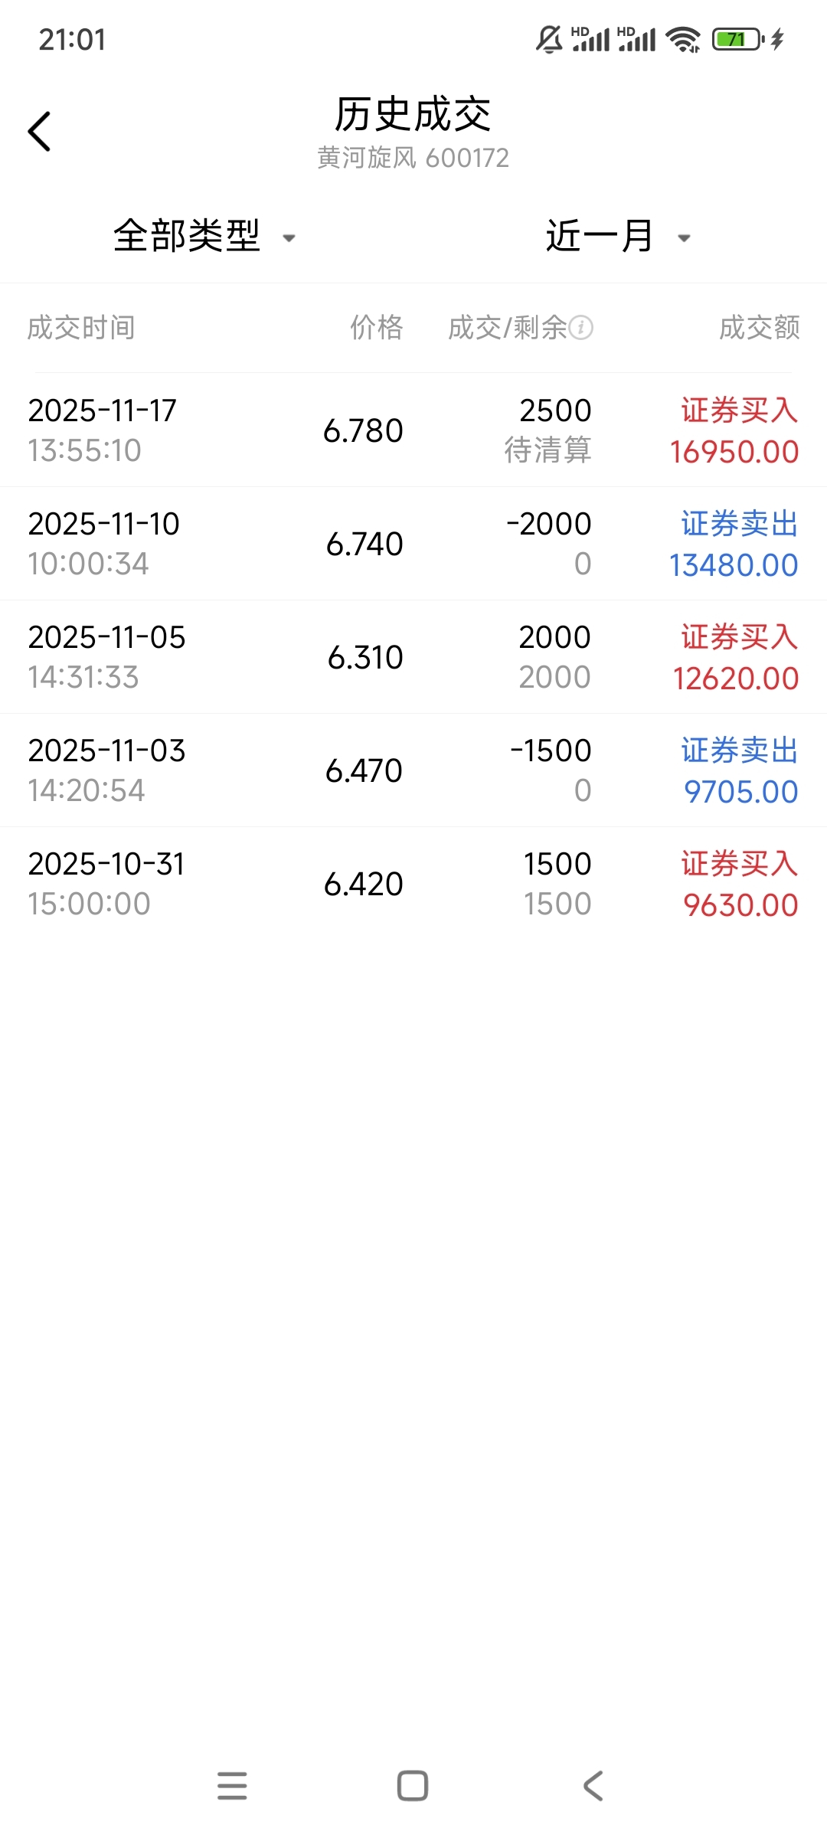This screenshot has width=827, height=1838.
Task: Open the 近一月 date range dropdown
Action: click(600, 236)
